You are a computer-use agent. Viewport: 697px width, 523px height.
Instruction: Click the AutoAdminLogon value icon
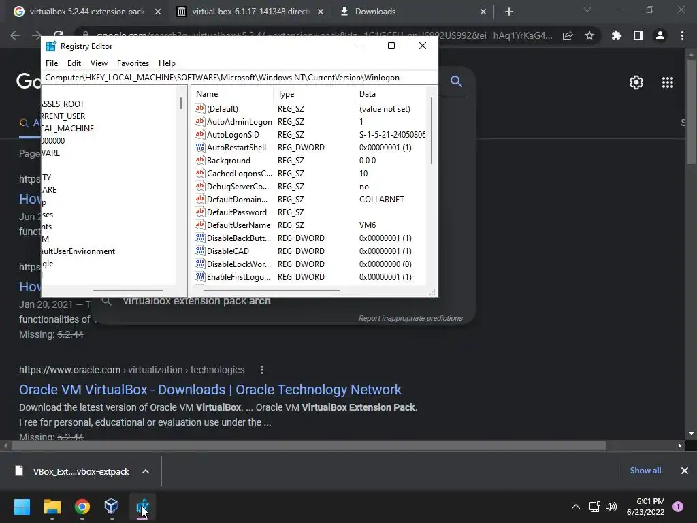click(x=200, y=121)
